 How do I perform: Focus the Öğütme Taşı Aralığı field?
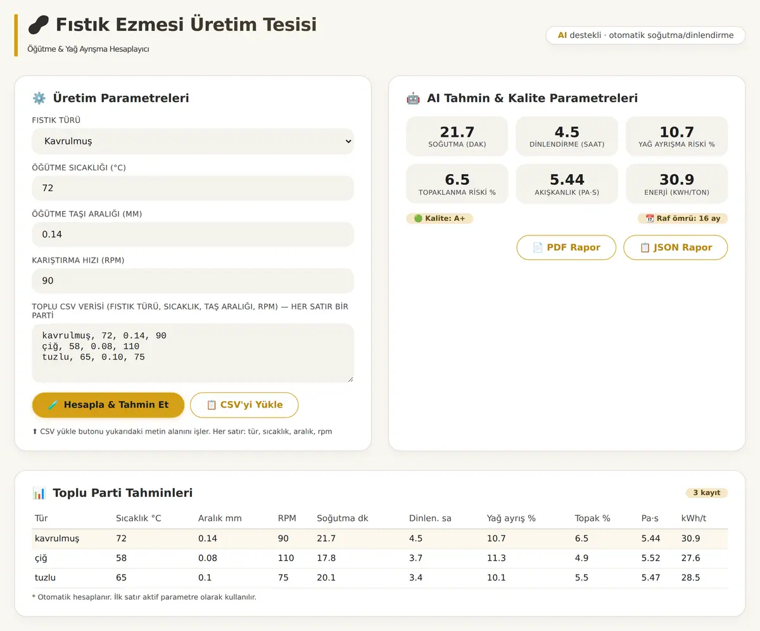193,234
